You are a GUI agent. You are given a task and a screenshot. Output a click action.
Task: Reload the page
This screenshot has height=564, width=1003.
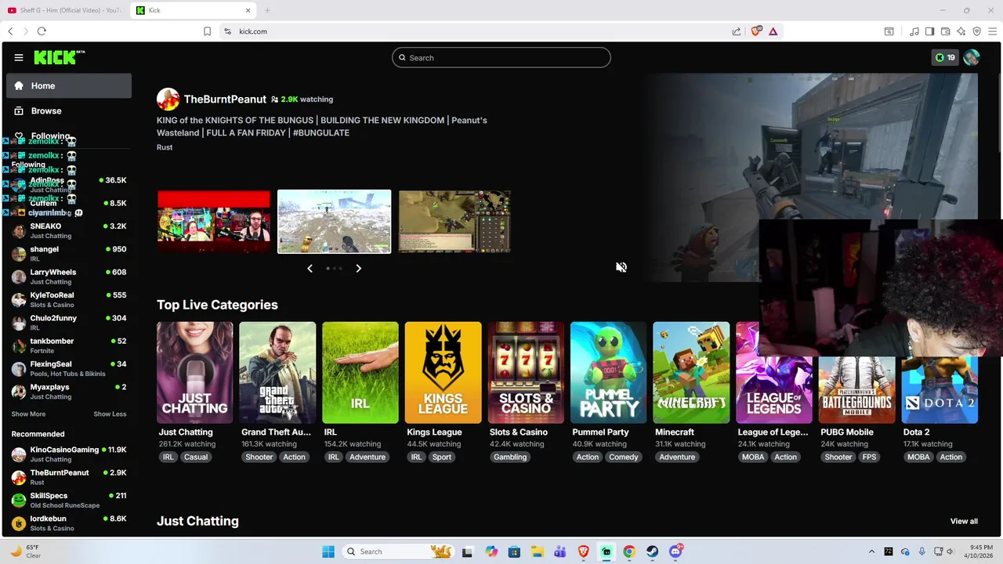pyautogui.click(x=42, y=31)
